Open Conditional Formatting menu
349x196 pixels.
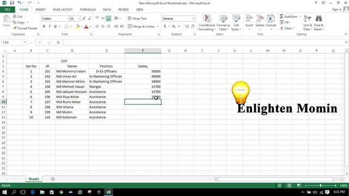tap(207, 23)
